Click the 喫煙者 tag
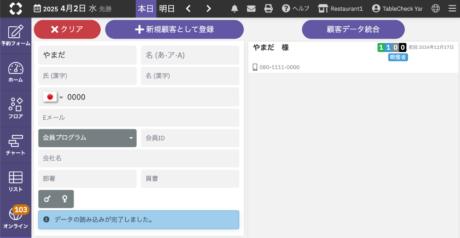Screen dimensions: 460x238 click(398, 57)
